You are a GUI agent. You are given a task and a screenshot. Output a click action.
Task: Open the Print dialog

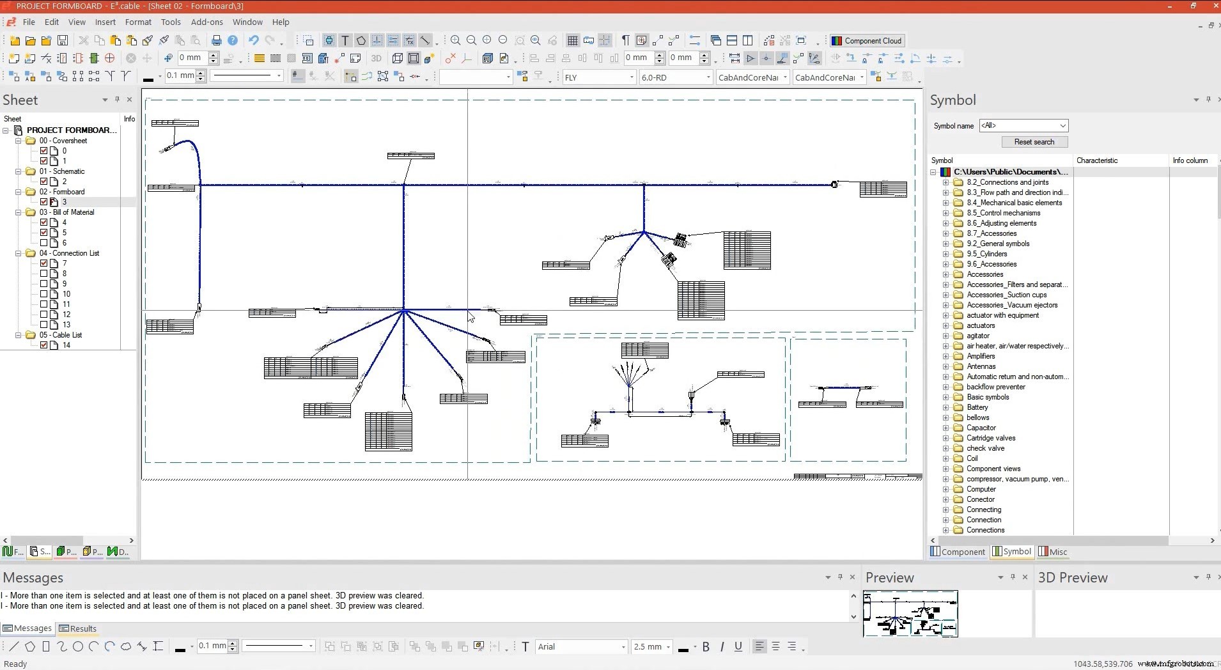pyautogui.click(x=217, y=40)
